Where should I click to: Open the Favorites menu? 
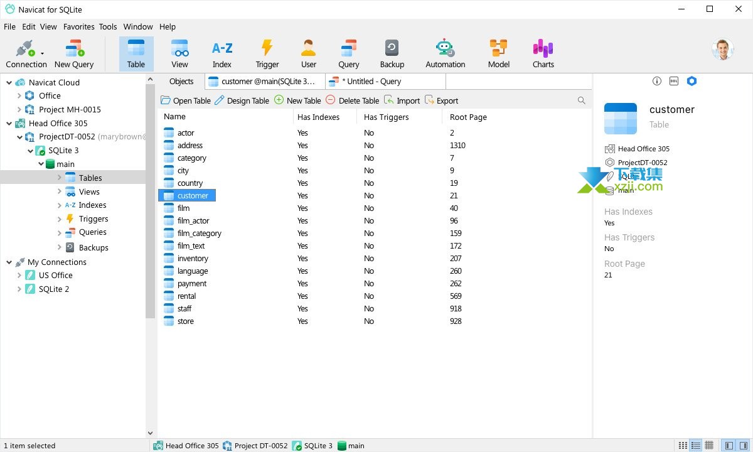[x=79, y=27]
